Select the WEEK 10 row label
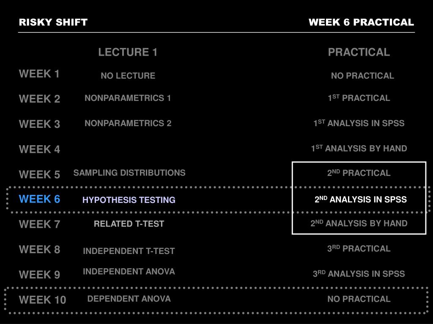This screenshot has width=433, height=324. pos(43,300)
